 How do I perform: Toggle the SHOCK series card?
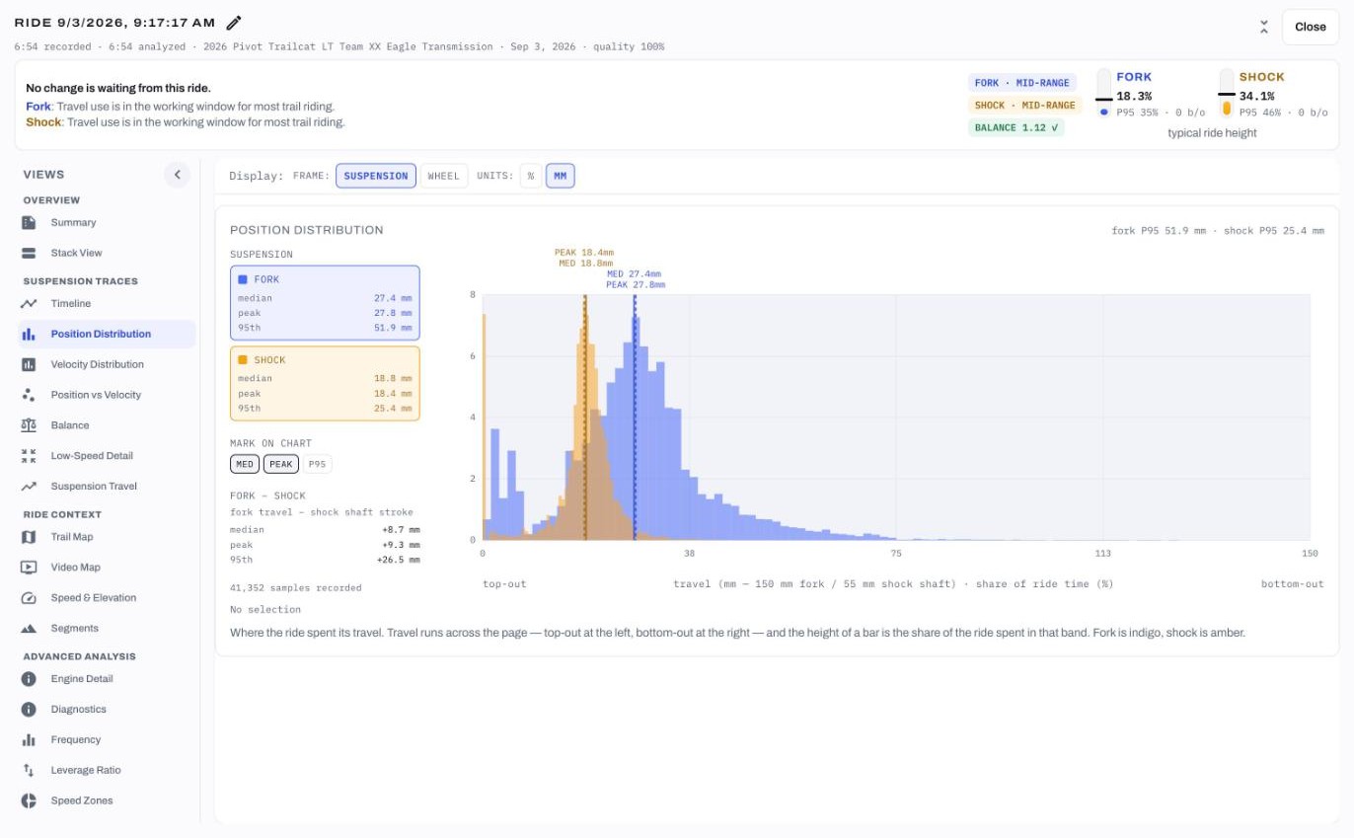pos(325,384)
